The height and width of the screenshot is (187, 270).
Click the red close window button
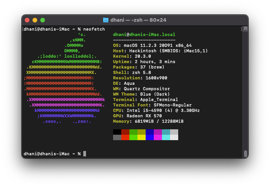[x=27, y=20]
